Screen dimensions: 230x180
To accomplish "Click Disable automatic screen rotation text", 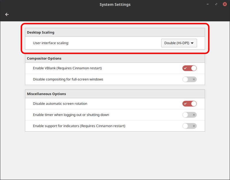I will pyautogui.click(x=60, y=103).
